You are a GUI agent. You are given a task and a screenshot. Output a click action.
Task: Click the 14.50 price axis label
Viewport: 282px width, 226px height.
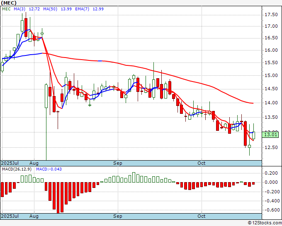271,89
